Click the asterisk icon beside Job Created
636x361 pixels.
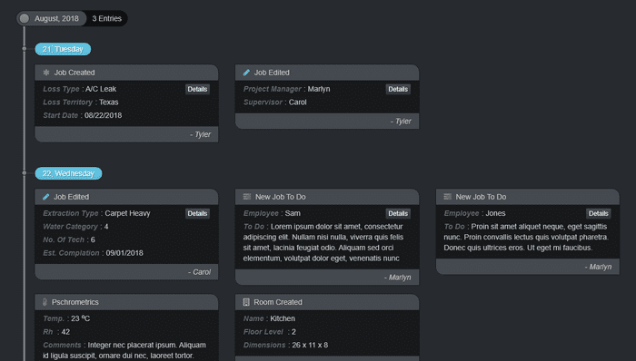pyautogui.click(x=46, y=73)
